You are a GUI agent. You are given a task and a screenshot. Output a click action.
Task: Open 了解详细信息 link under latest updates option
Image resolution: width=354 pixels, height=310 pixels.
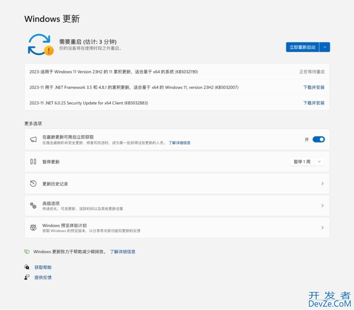[x=179, y=143]
